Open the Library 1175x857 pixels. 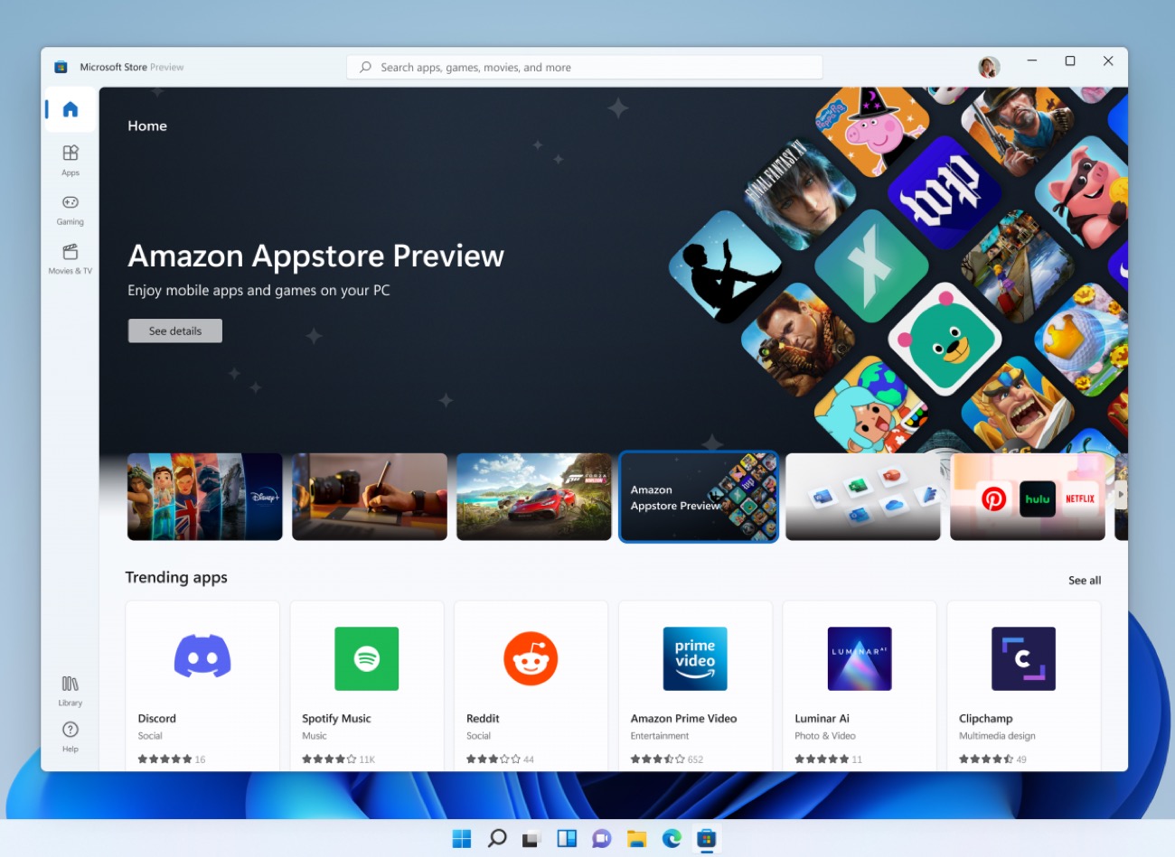70,691
